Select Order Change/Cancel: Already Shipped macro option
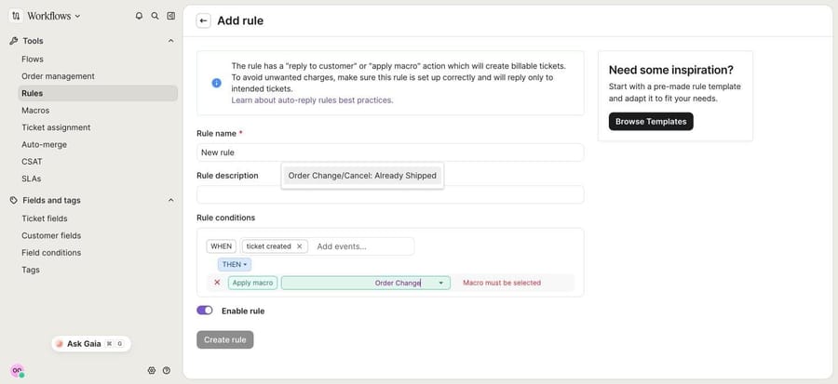Screen dimensions: 838x384 coord(362,176)
